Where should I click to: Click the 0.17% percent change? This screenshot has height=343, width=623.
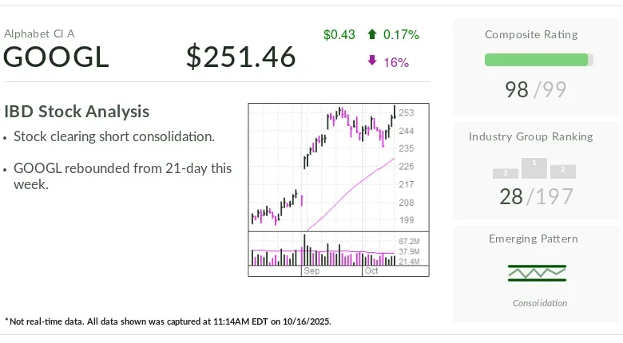[401, 34]
